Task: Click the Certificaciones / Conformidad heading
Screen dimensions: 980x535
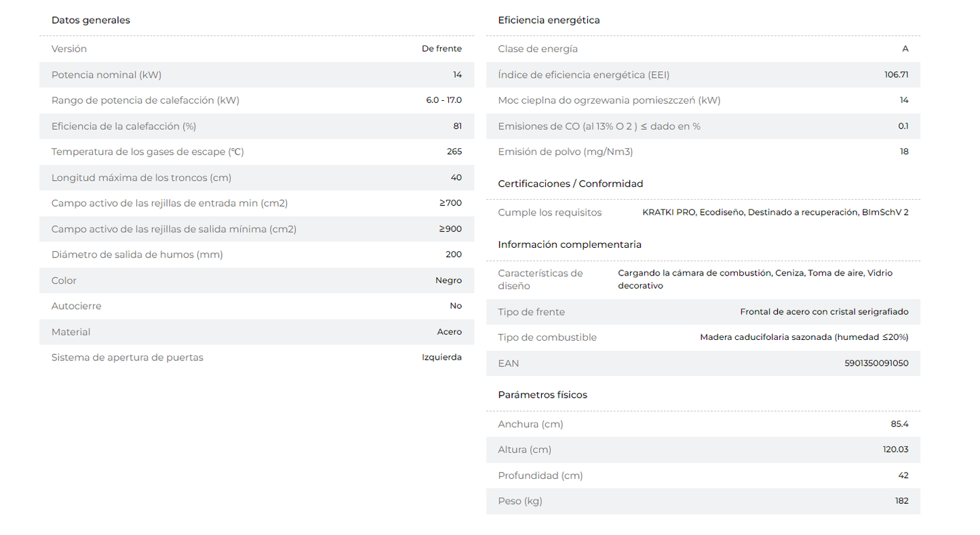Action: [570, 184]
